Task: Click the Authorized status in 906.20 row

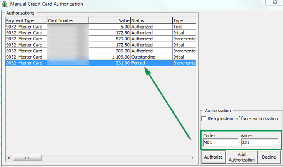Action: [151, 51]
